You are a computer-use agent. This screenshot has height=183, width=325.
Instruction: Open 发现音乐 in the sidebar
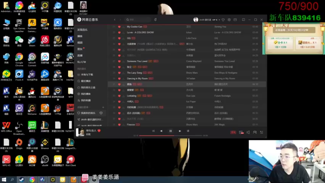pyautogui.click(x=82, y=30)
